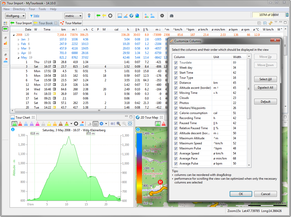Switch chart x-axis to time (h)
Screen dimensions: 291x217
[90, 124]
